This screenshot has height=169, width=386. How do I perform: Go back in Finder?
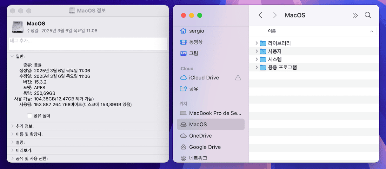pos(260,15)
